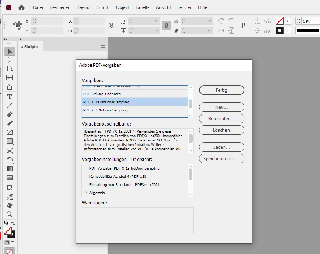The height and width of the screenshot is (254, 320).
Task: Select the Pen tool
Action: click(10, 114)
